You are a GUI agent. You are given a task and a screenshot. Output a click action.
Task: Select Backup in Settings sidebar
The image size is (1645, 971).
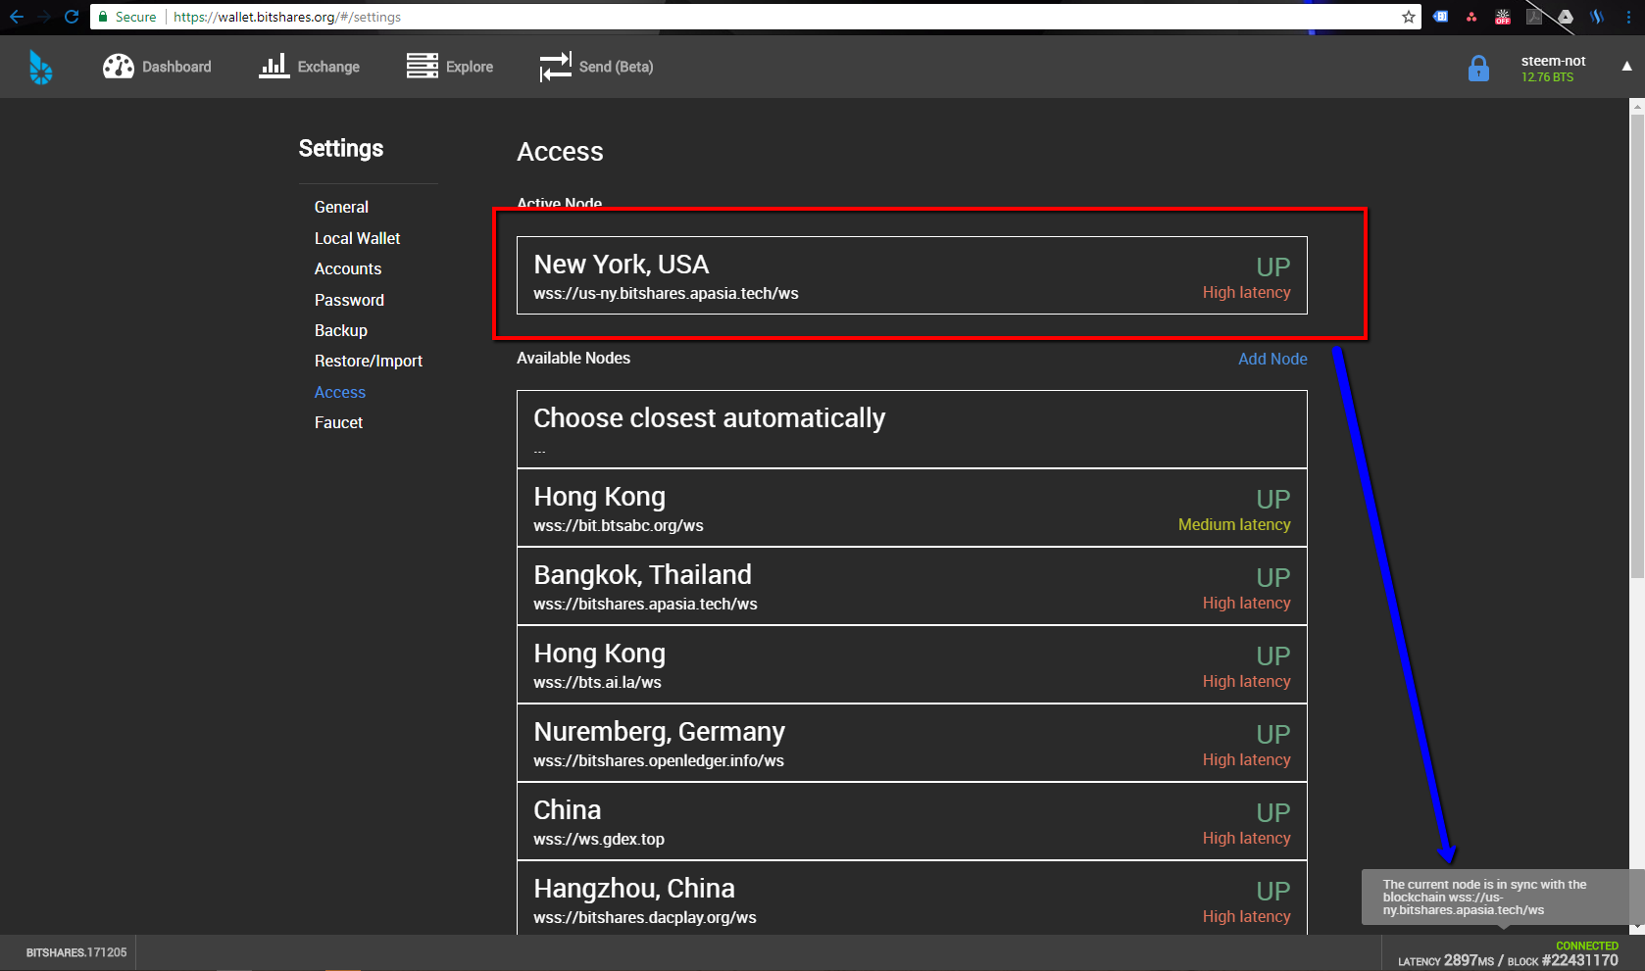tap(340, 330)
